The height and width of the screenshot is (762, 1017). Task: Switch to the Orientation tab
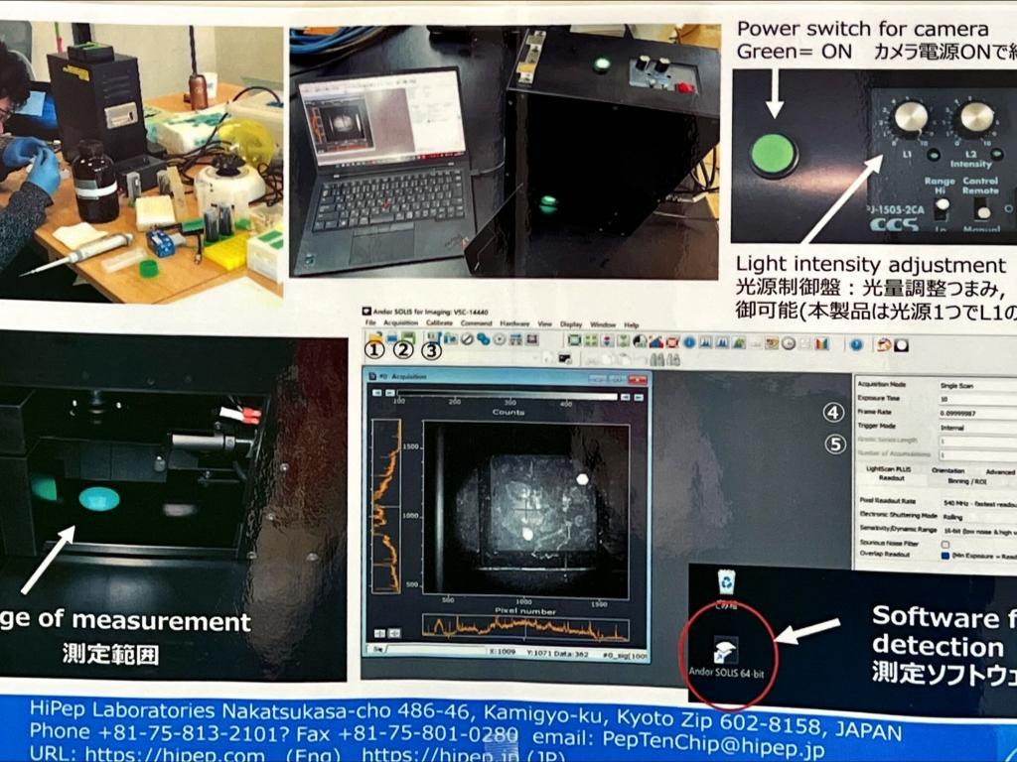pyautogui.click(x=947, y=471)
